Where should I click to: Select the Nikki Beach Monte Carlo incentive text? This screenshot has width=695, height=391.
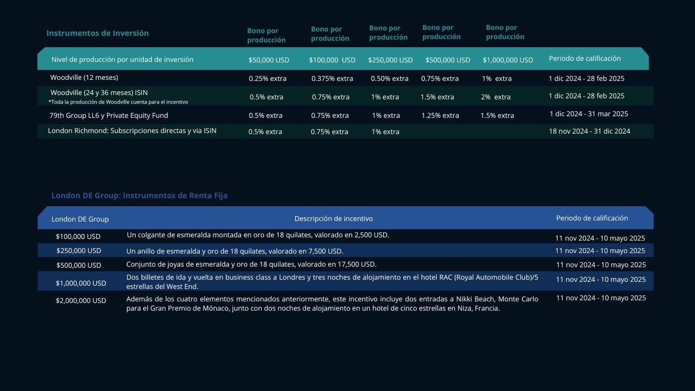[x=332, y=304]
